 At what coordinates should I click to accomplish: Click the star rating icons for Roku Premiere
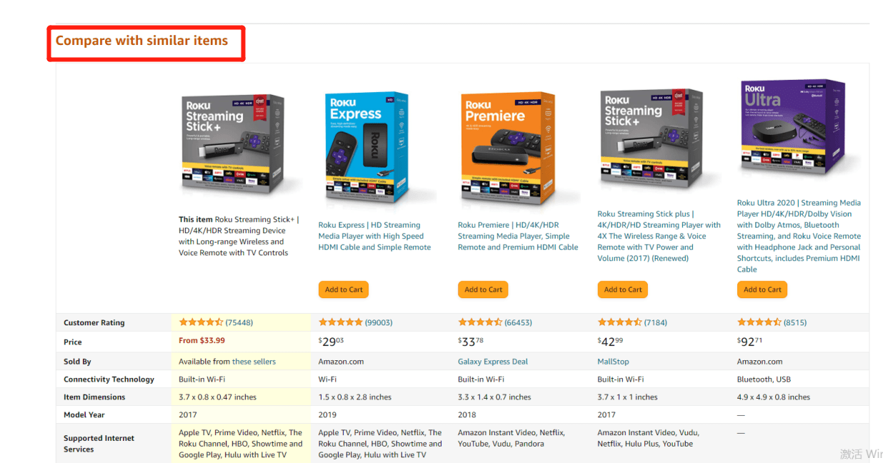pyautogui.click(x=479, y=322)
